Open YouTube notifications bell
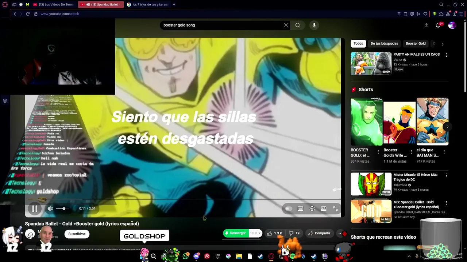The width and height of the screenshot is (467, 262). [x=438, y=25]
